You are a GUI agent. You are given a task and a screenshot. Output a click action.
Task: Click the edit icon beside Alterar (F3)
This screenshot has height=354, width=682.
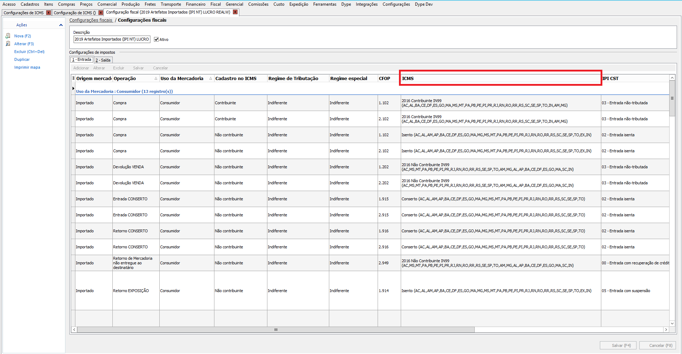[8, 44]
